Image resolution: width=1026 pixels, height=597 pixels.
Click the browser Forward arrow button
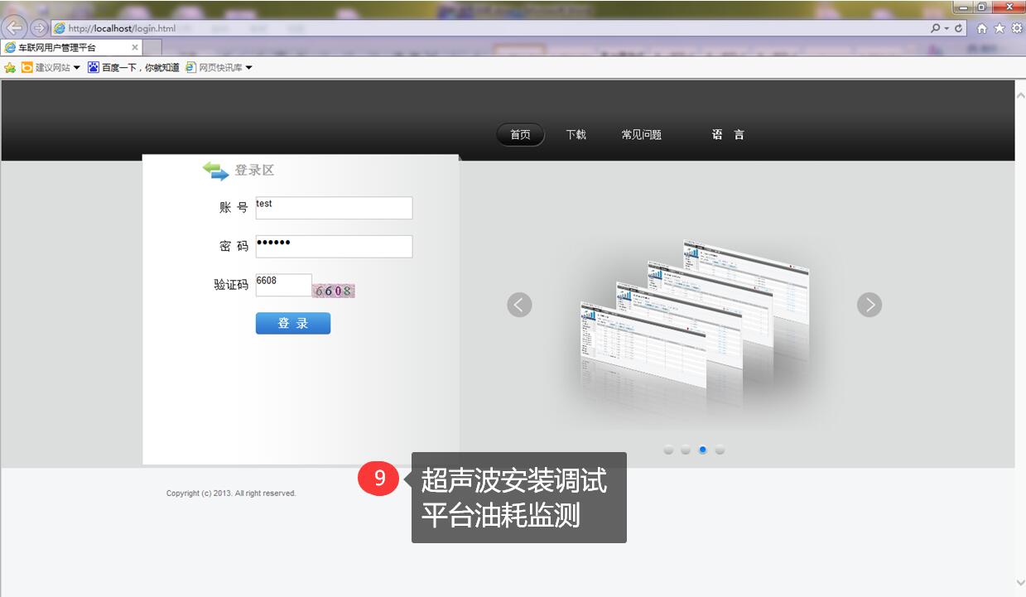click(x=38, y=27)
